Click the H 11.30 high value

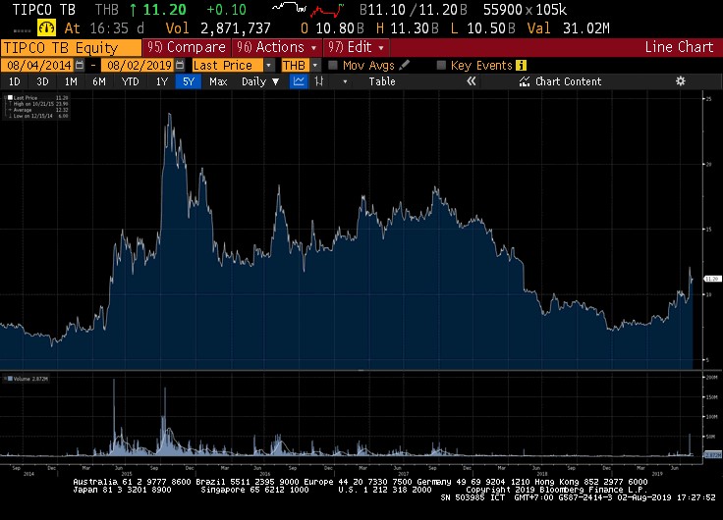(407, 28)
